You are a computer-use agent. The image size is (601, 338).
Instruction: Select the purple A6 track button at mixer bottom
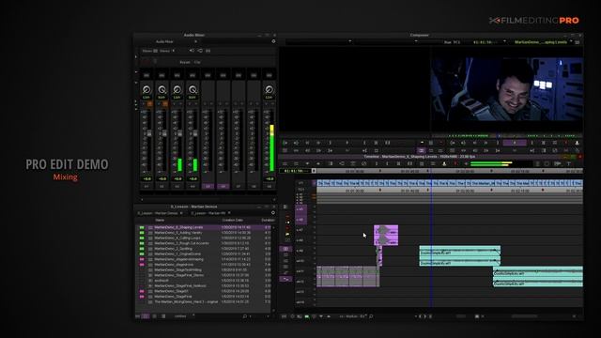[x=223, y=186]
